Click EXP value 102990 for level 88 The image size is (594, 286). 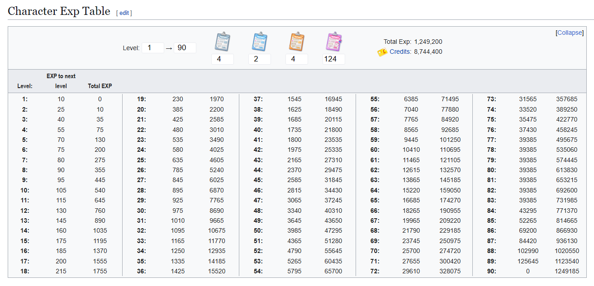click(x=528, y=251)
